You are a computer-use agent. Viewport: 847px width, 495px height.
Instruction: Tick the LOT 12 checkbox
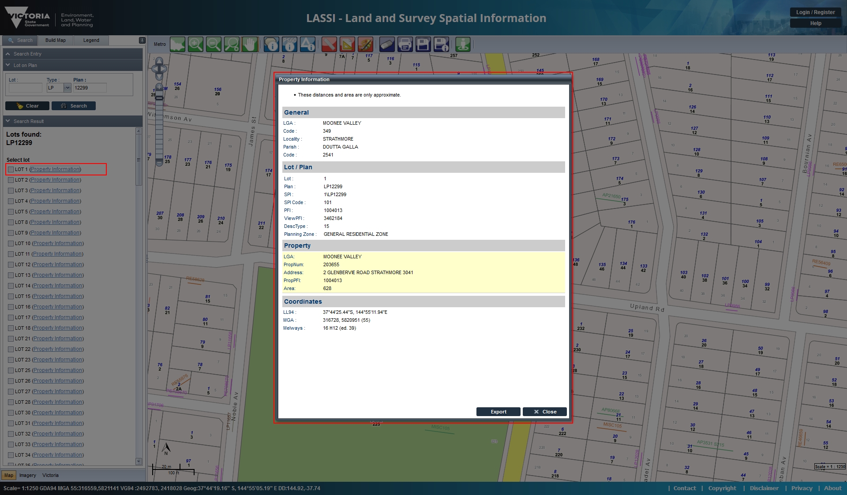point(11,264)
